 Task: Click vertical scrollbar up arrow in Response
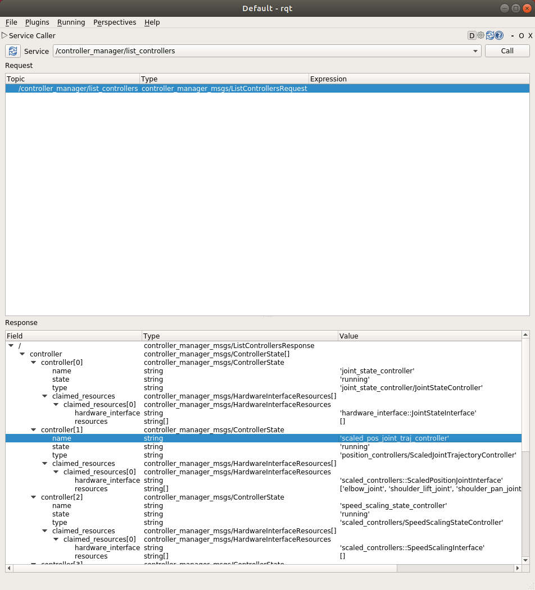pos(525,335)
